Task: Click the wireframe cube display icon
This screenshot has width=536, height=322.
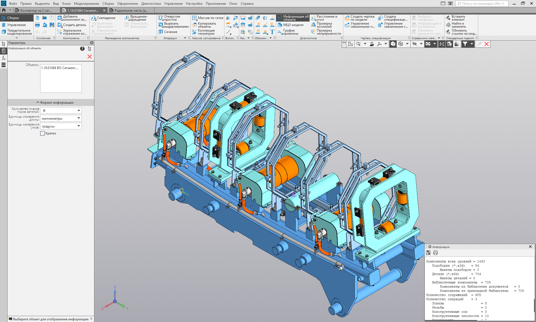Action: 401,44
